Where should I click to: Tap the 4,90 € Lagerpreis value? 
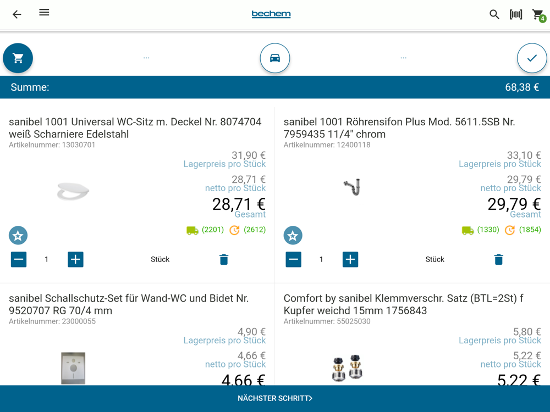point(251,332)
